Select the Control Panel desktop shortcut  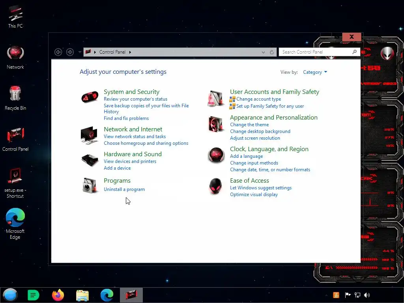pos(15,139)
